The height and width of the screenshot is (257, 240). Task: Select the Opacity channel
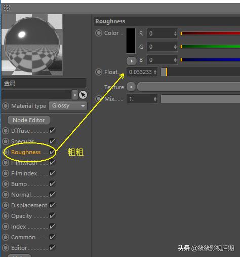click(21, 216)
